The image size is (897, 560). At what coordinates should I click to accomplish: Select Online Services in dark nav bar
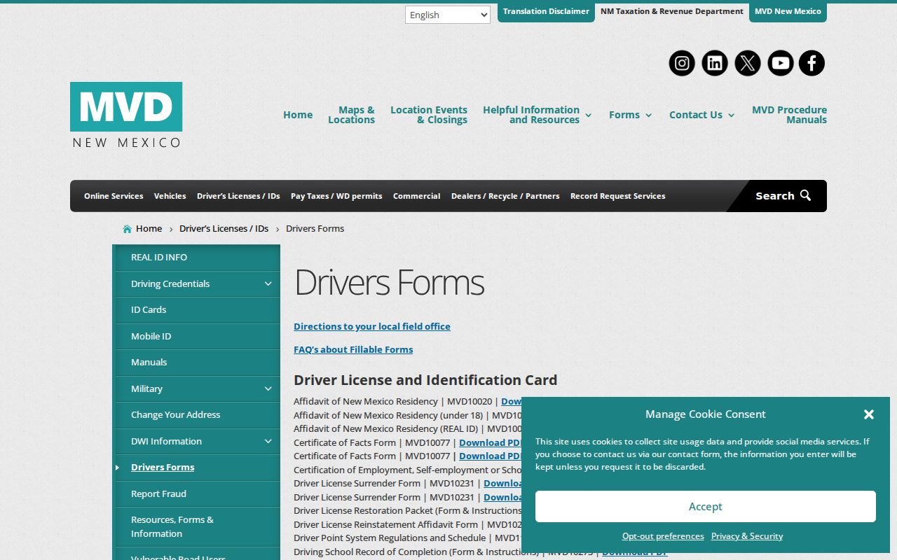pos(114,196)
